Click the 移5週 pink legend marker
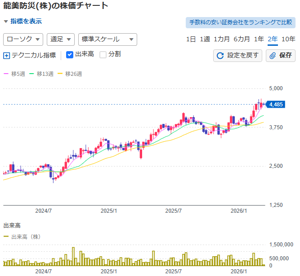 pos(6,74)
